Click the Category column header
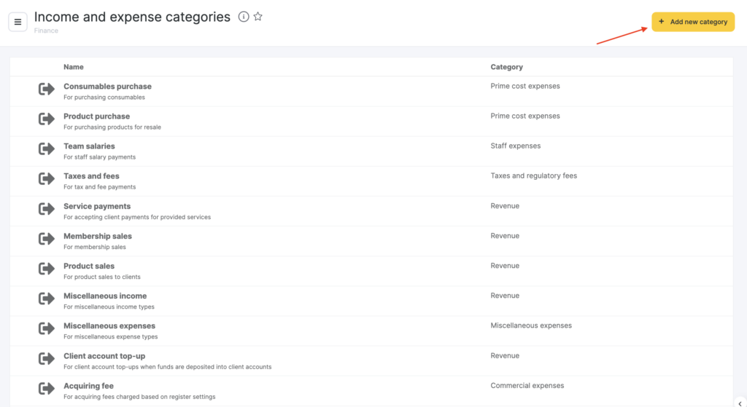 click(506, 67)
